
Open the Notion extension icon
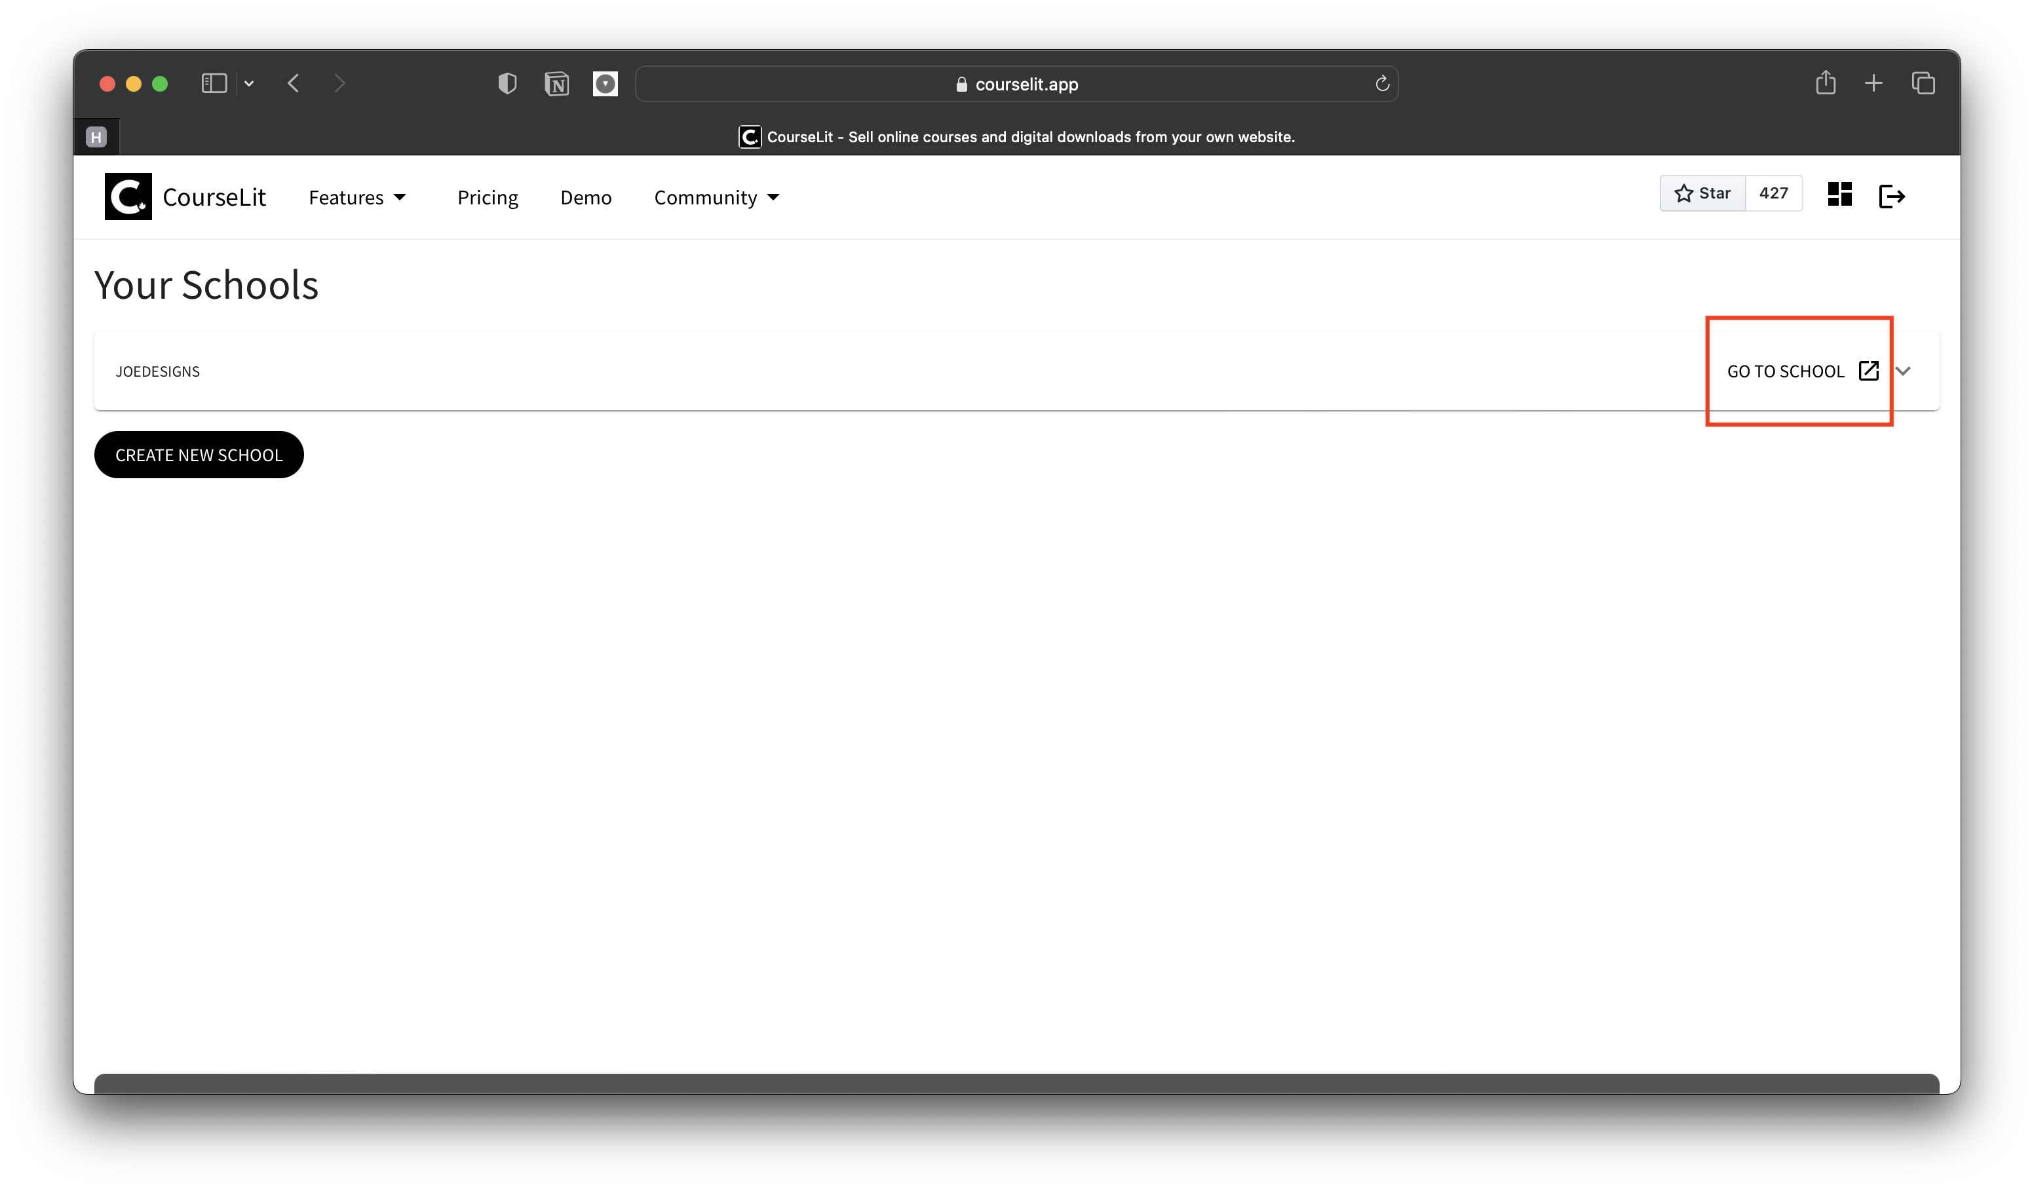[x=556, y=83]
